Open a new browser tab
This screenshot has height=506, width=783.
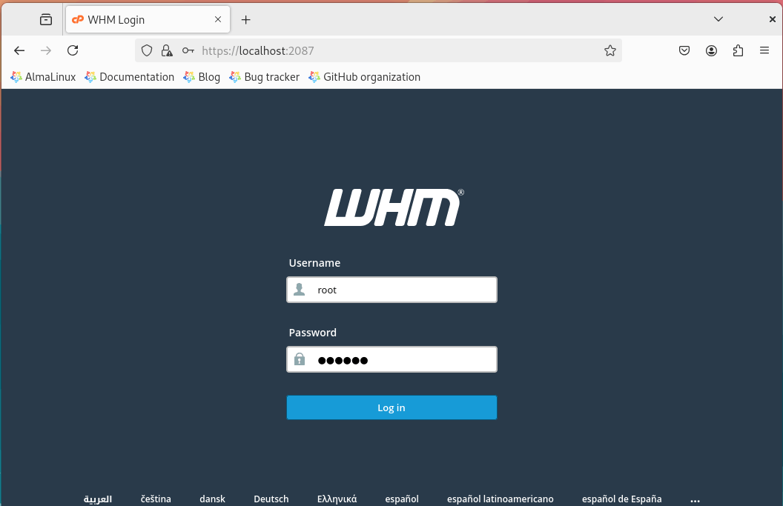[x=245, y=19]
